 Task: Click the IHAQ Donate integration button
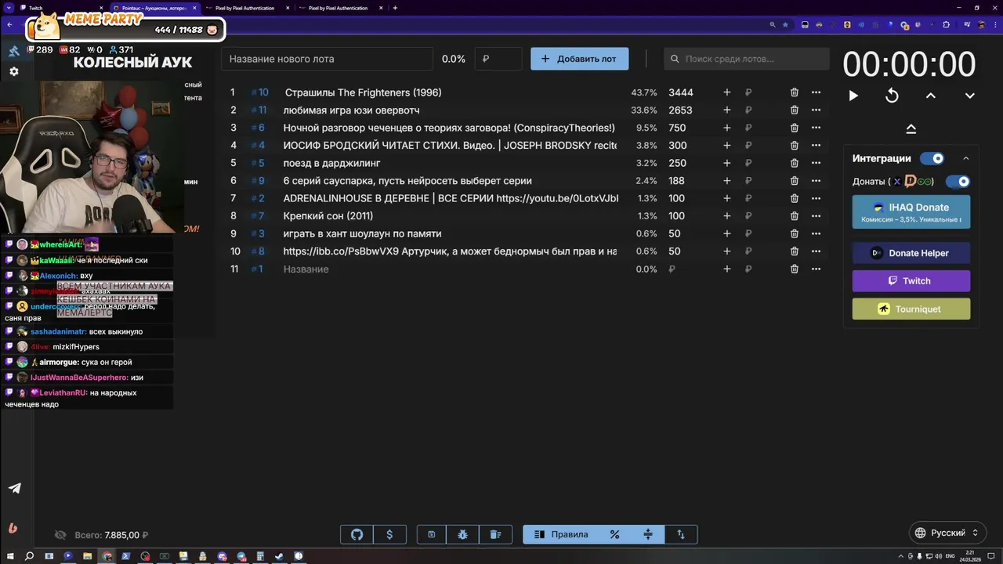click(x=911, y=211)
